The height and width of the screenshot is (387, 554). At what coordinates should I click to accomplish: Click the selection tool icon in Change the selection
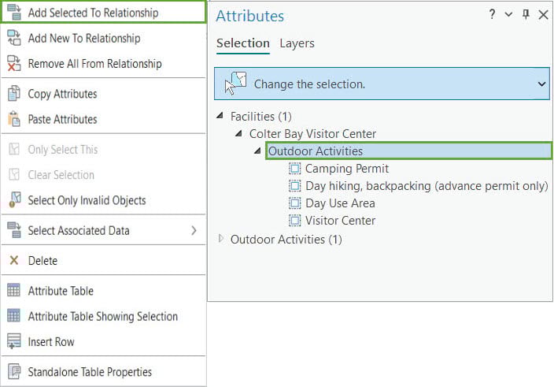click(235, 83)
